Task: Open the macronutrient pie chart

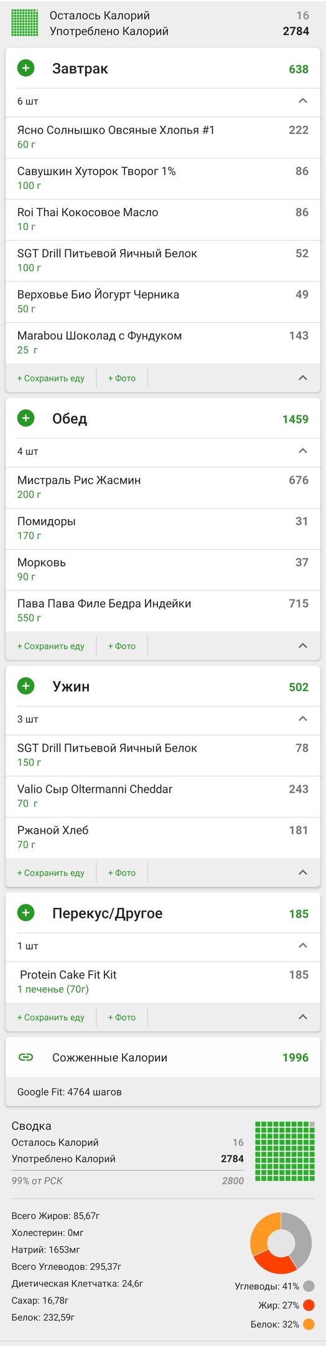Action: point(281,1243)
